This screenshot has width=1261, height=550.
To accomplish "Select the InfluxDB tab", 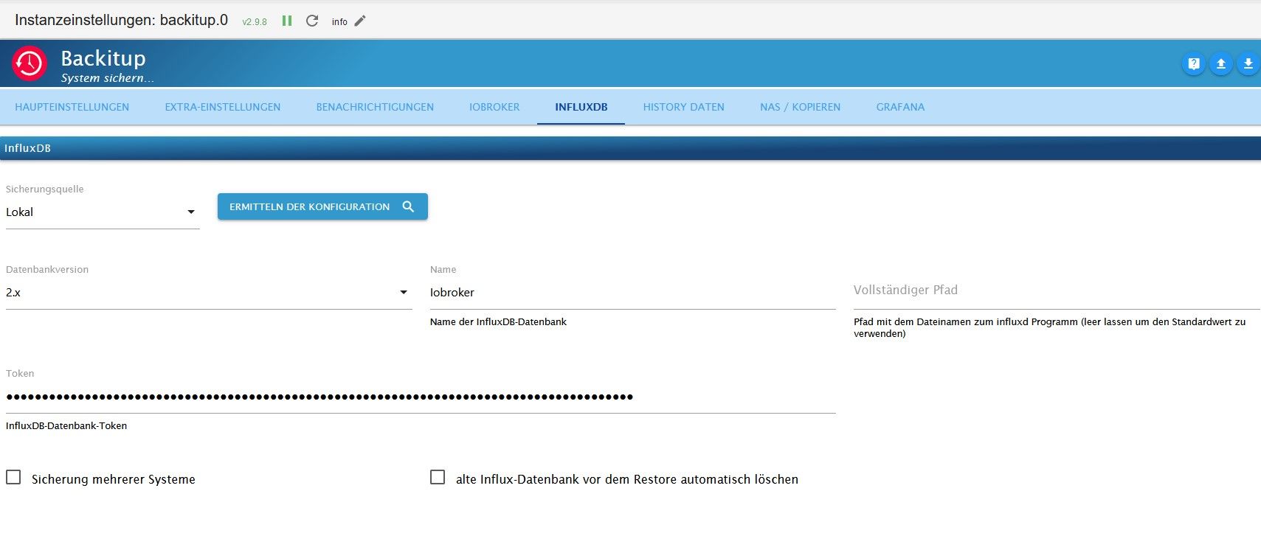I will pos(581,107).
